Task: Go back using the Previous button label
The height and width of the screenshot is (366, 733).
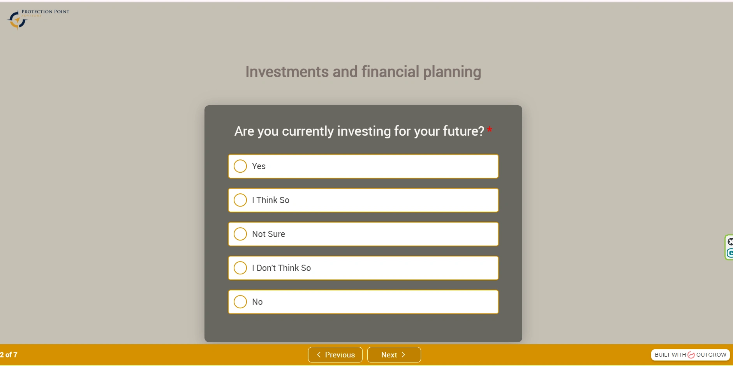Action: (340, 355)
